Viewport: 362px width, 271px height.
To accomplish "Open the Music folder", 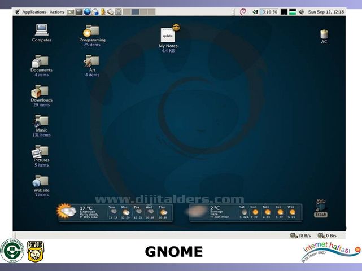I will point(41,121).
